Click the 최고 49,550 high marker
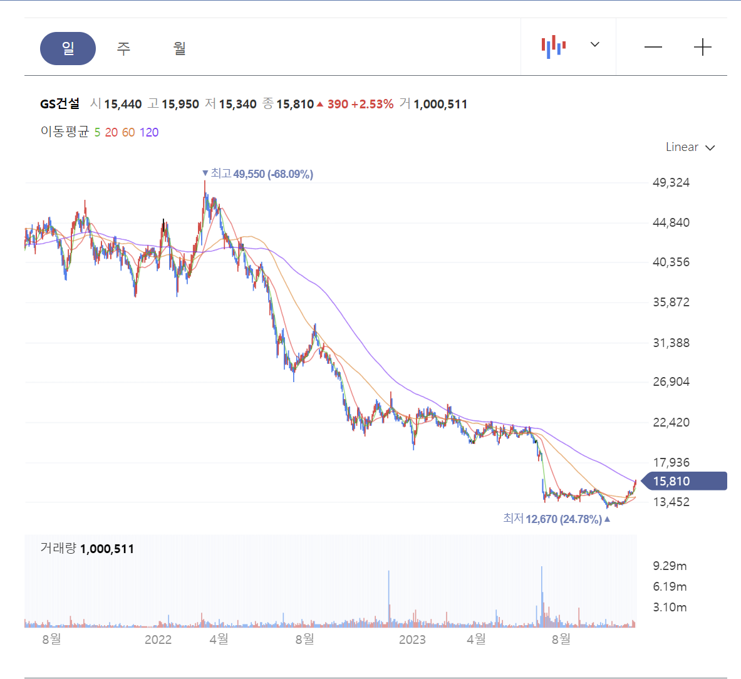The width and height of the screenshot is (741, 679). tap(257, 174)
